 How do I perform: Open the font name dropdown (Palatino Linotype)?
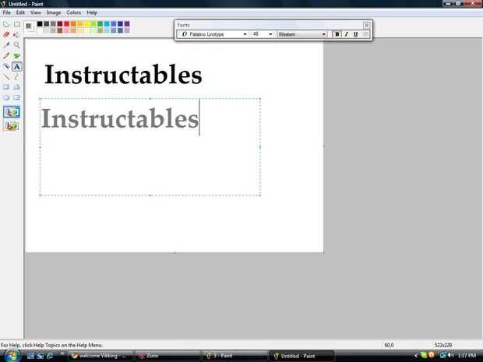tap(245, 34)
